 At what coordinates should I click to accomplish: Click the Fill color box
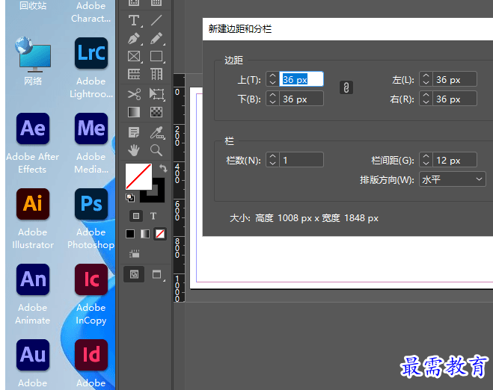pyautogui.click(x=138, y=176)
